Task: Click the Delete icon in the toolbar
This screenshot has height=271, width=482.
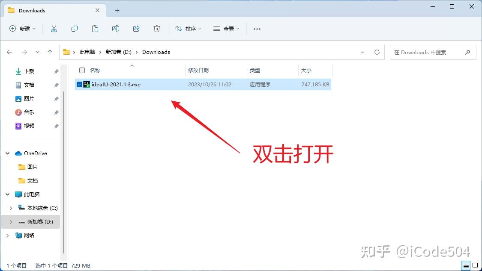Action: click(157, 29)
